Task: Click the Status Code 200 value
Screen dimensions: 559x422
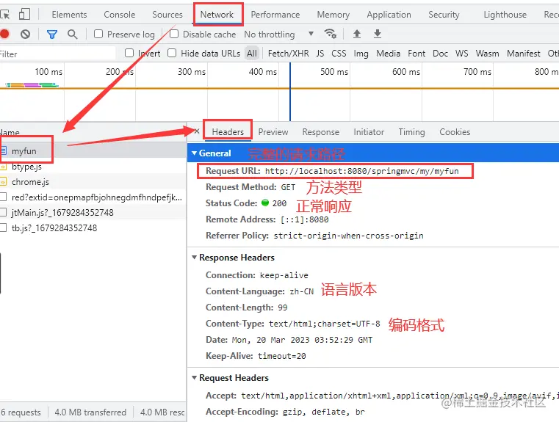Action: point(279,203)
